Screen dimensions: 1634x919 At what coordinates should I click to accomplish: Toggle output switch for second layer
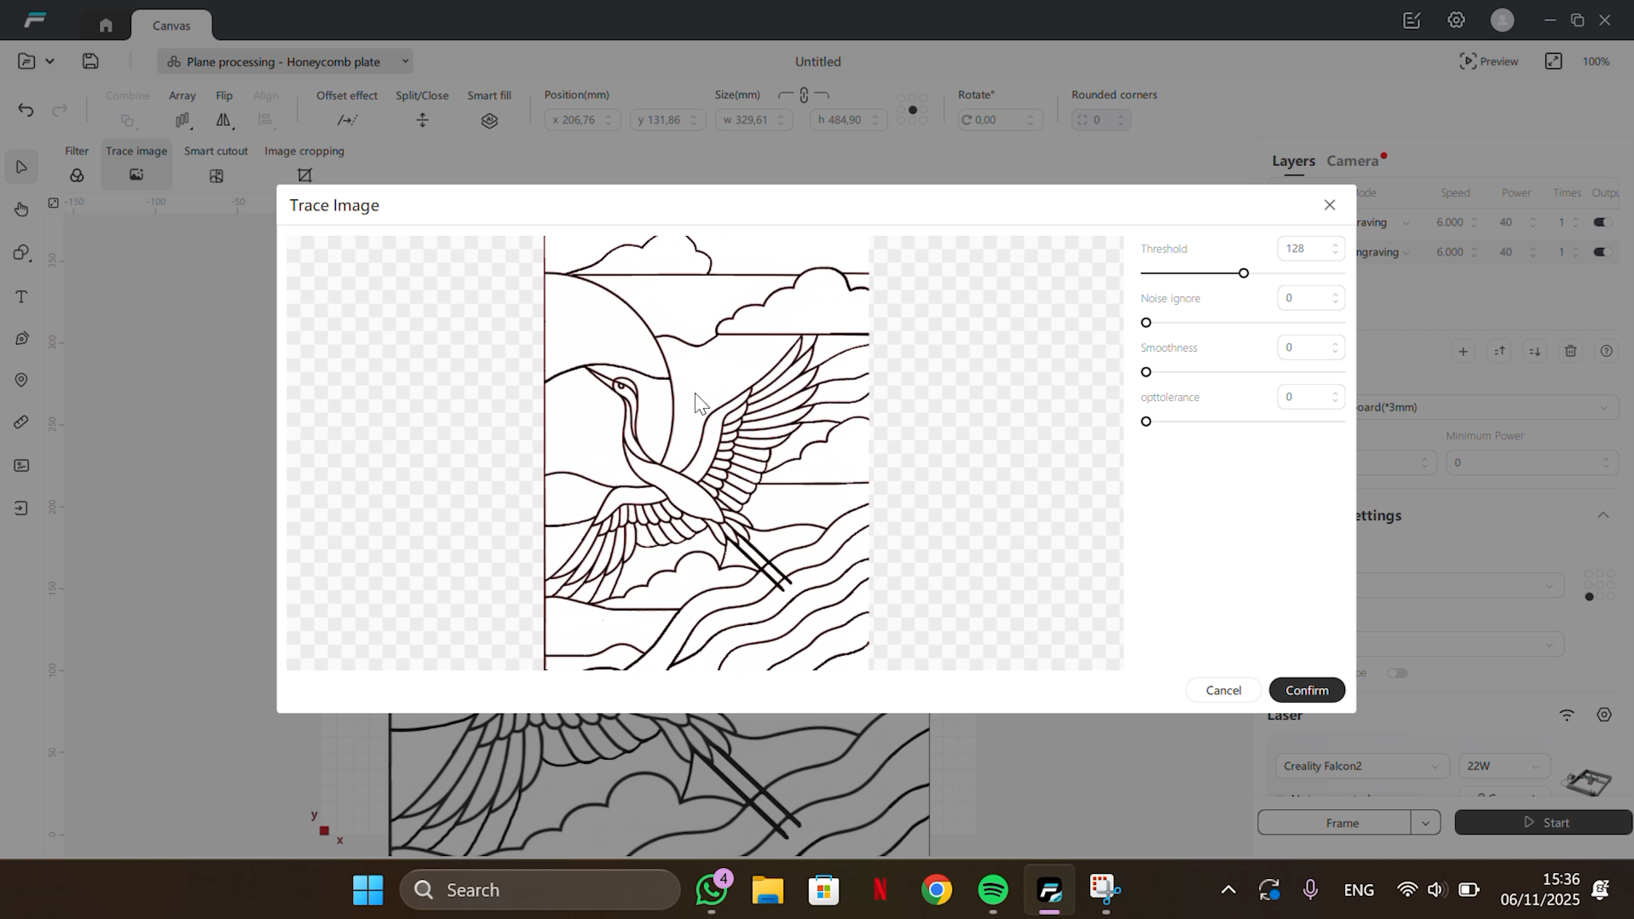click(x=1602, y=252)
